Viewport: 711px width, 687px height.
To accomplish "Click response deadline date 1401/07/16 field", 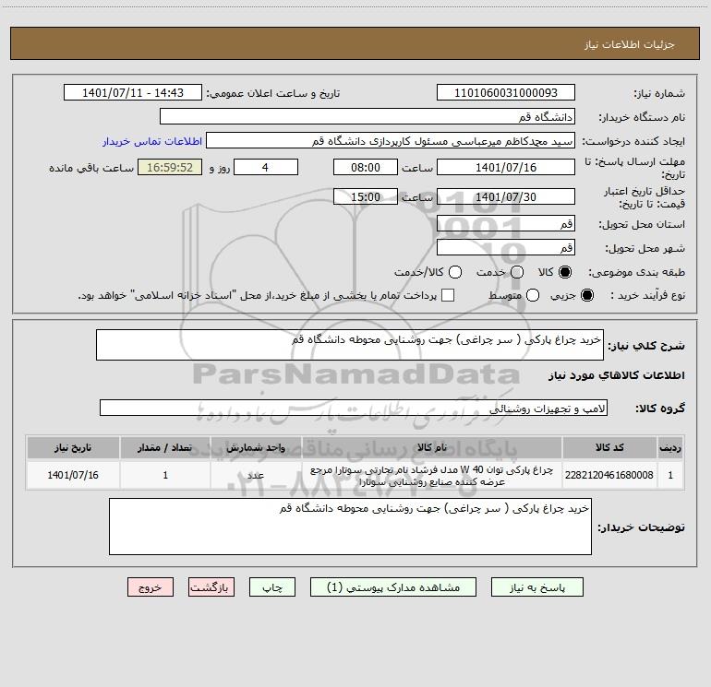I will 506,168.
